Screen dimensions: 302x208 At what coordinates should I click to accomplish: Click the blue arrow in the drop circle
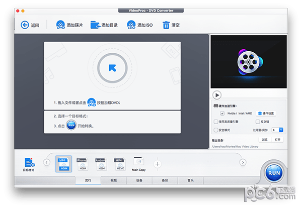pyautogui.click(x=112, y=68)
